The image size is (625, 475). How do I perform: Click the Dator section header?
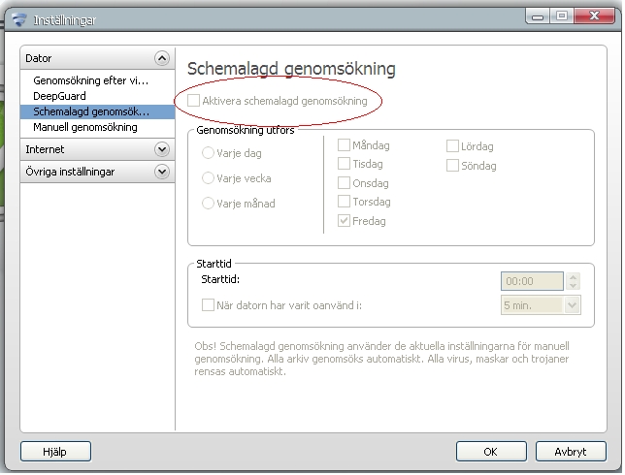(x=97, y=58)
